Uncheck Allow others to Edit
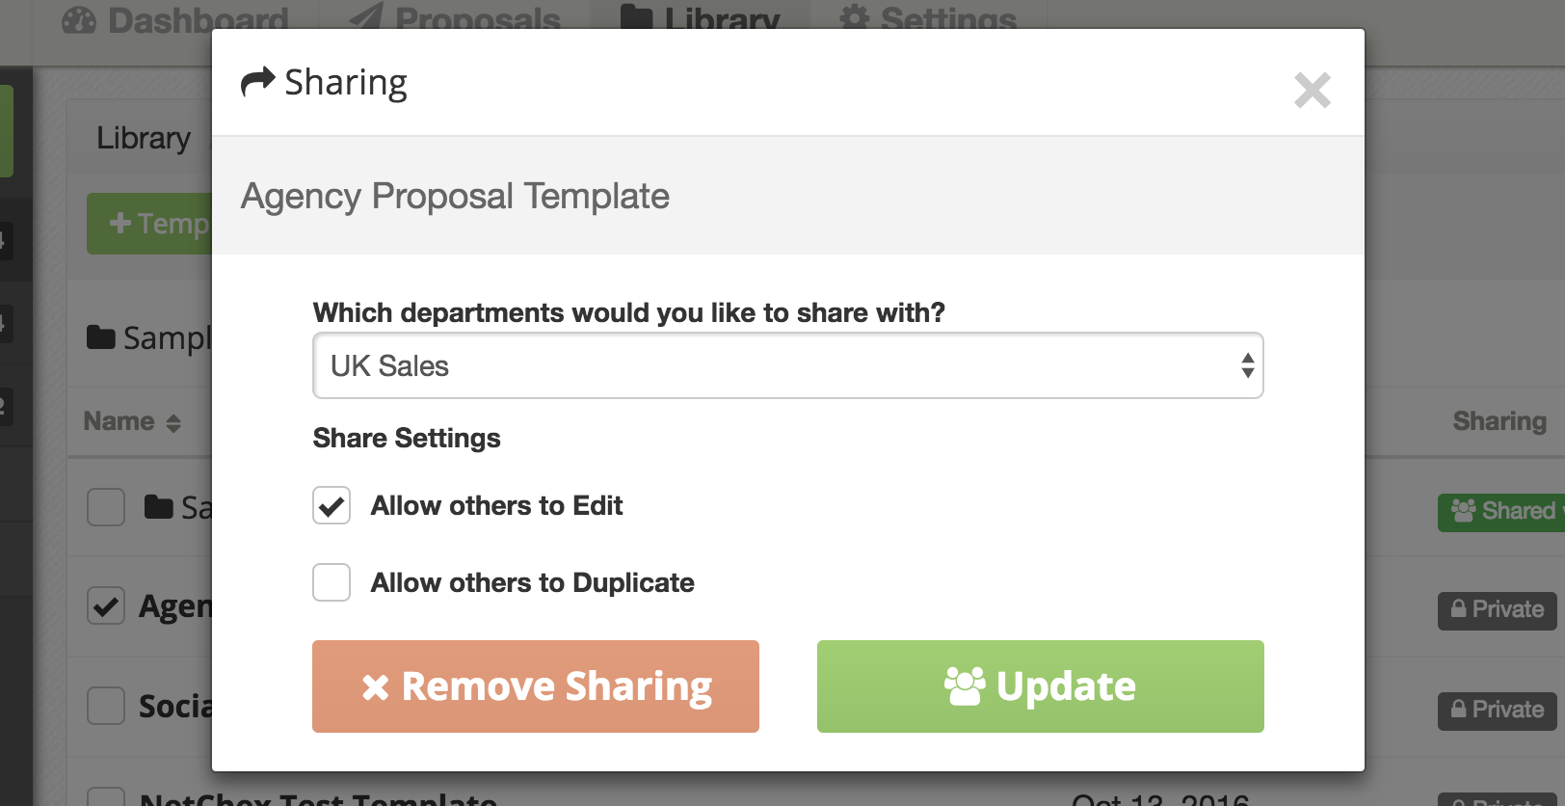 (x=332, y=505)
